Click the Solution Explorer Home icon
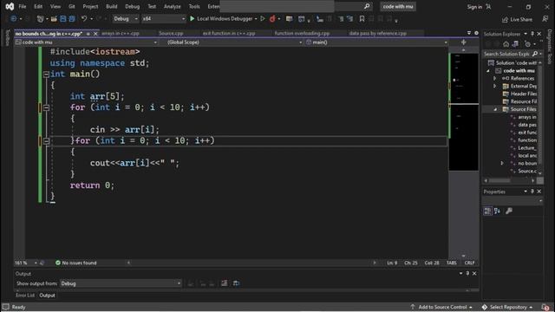Viewport: 555px width, 312px height. pyautogui.click(x=506, y=44)
